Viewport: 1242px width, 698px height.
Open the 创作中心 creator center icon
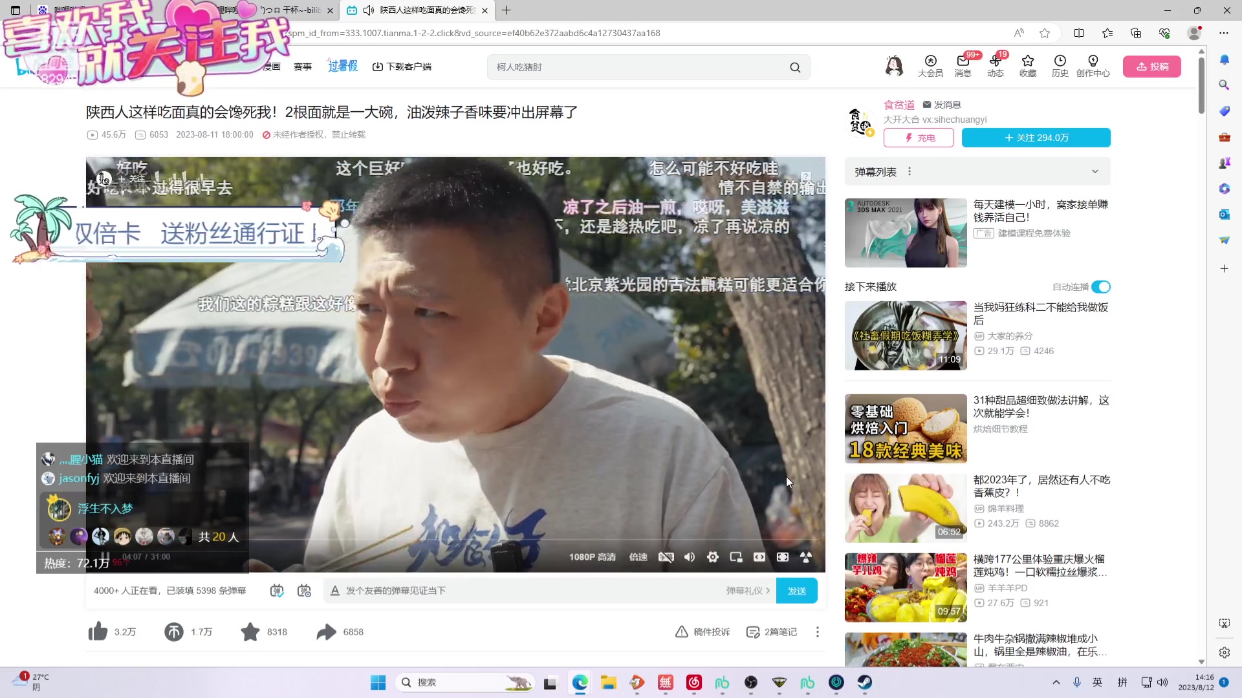point(1093,66)
